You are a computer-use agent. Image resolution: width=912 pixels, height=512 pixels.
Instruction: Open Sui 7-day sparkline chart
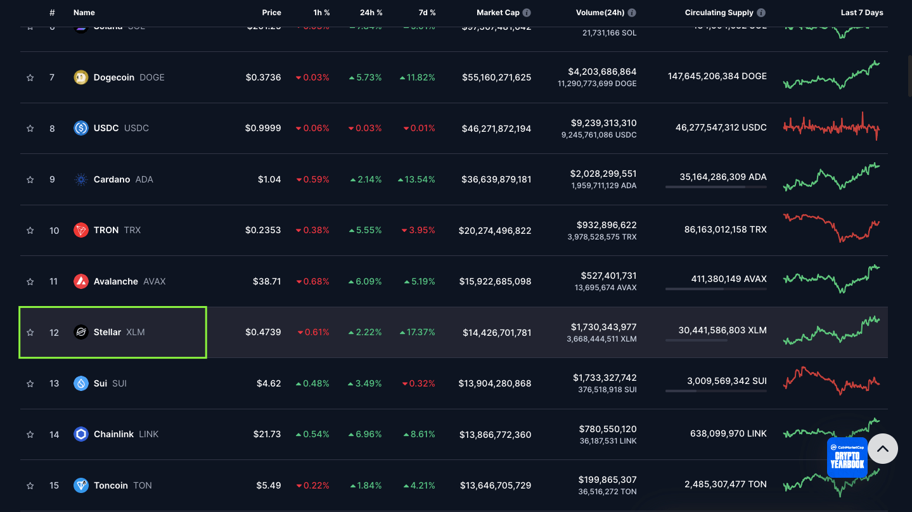click(832, 381)
